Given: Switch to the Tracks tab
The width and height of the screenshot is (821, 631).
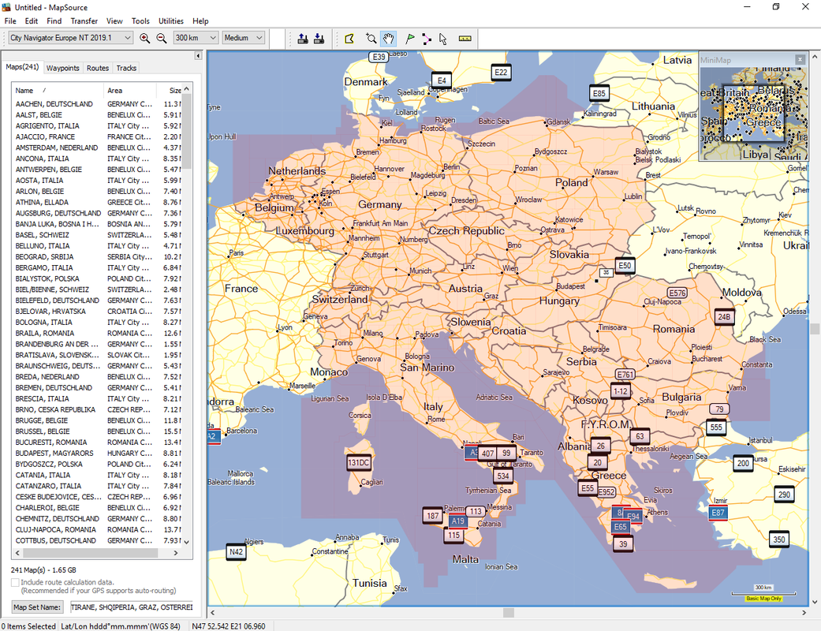Looking at the screenshot, I should pos(126,68).
